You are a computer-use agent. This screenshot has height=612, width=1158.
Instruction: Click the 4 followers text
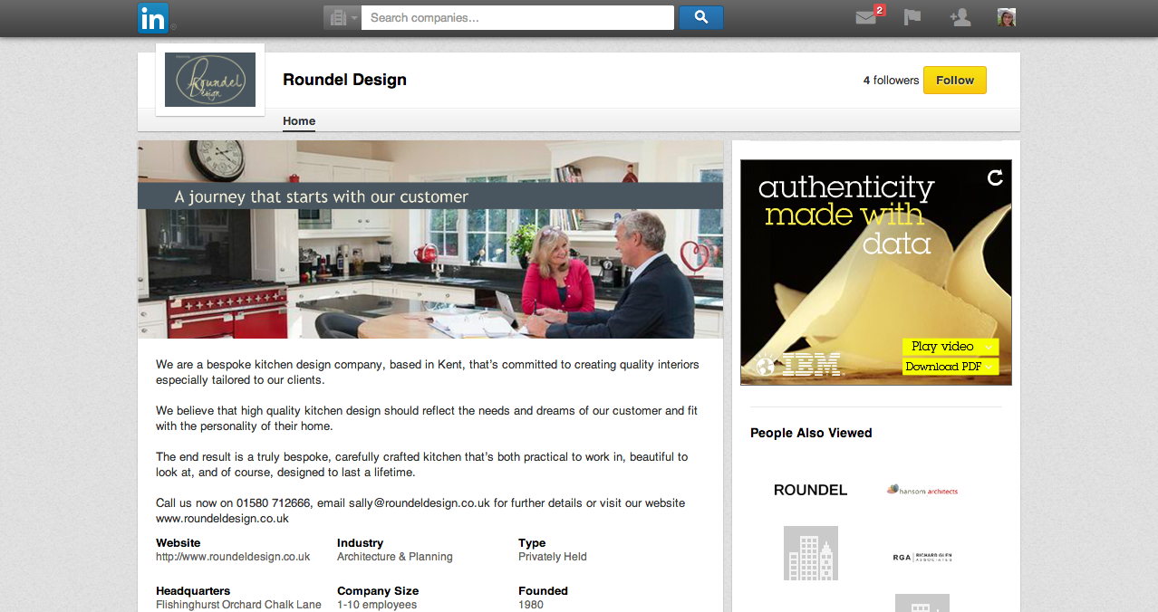891,81
